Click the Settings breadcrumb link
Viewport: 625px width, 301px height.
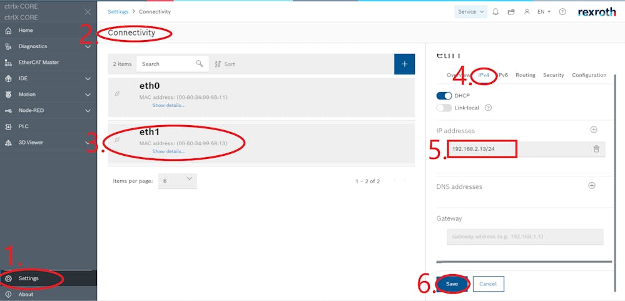click(x=118, y=11)
